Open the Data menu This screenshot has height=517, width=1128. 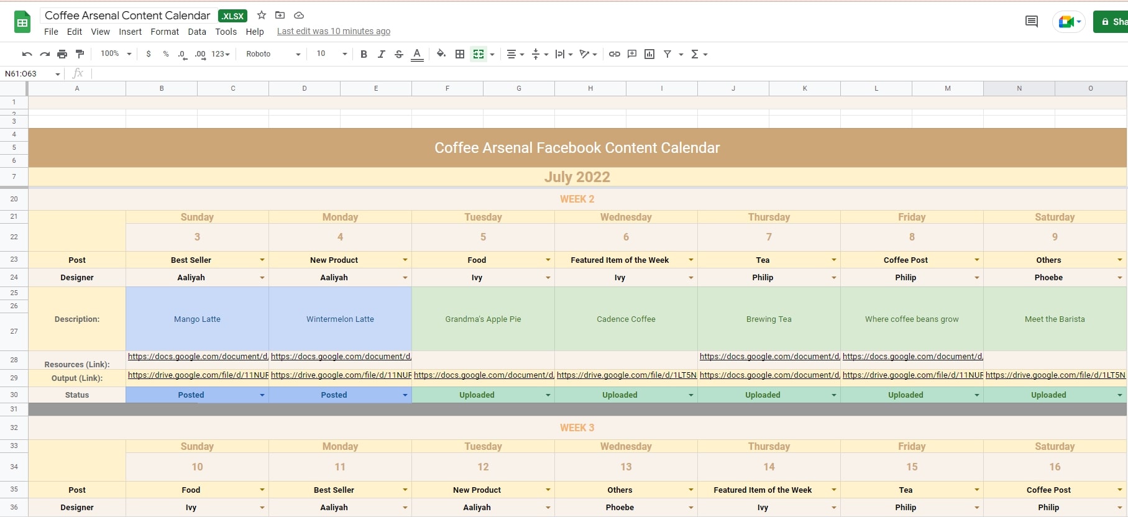[197, 32]
